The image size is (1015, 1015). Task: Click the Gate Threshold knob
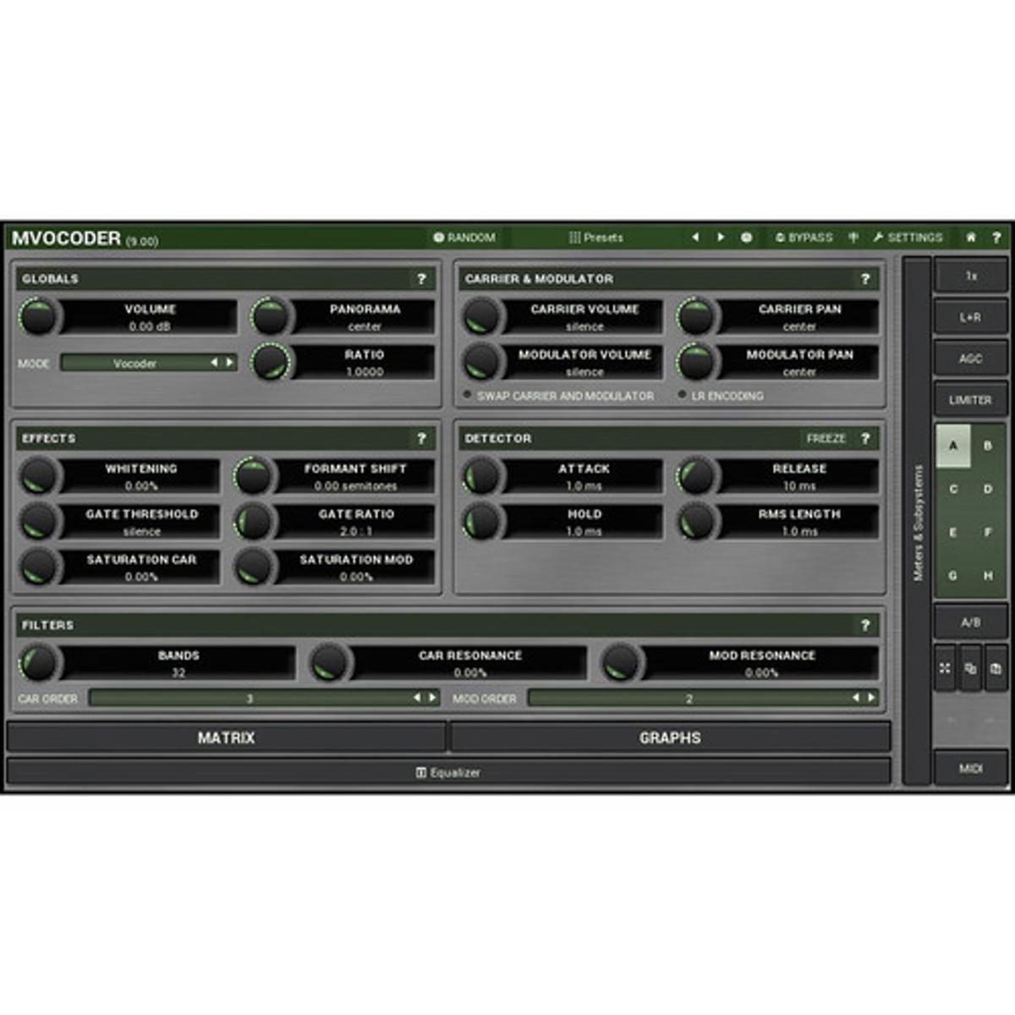(x=39, y=522)
